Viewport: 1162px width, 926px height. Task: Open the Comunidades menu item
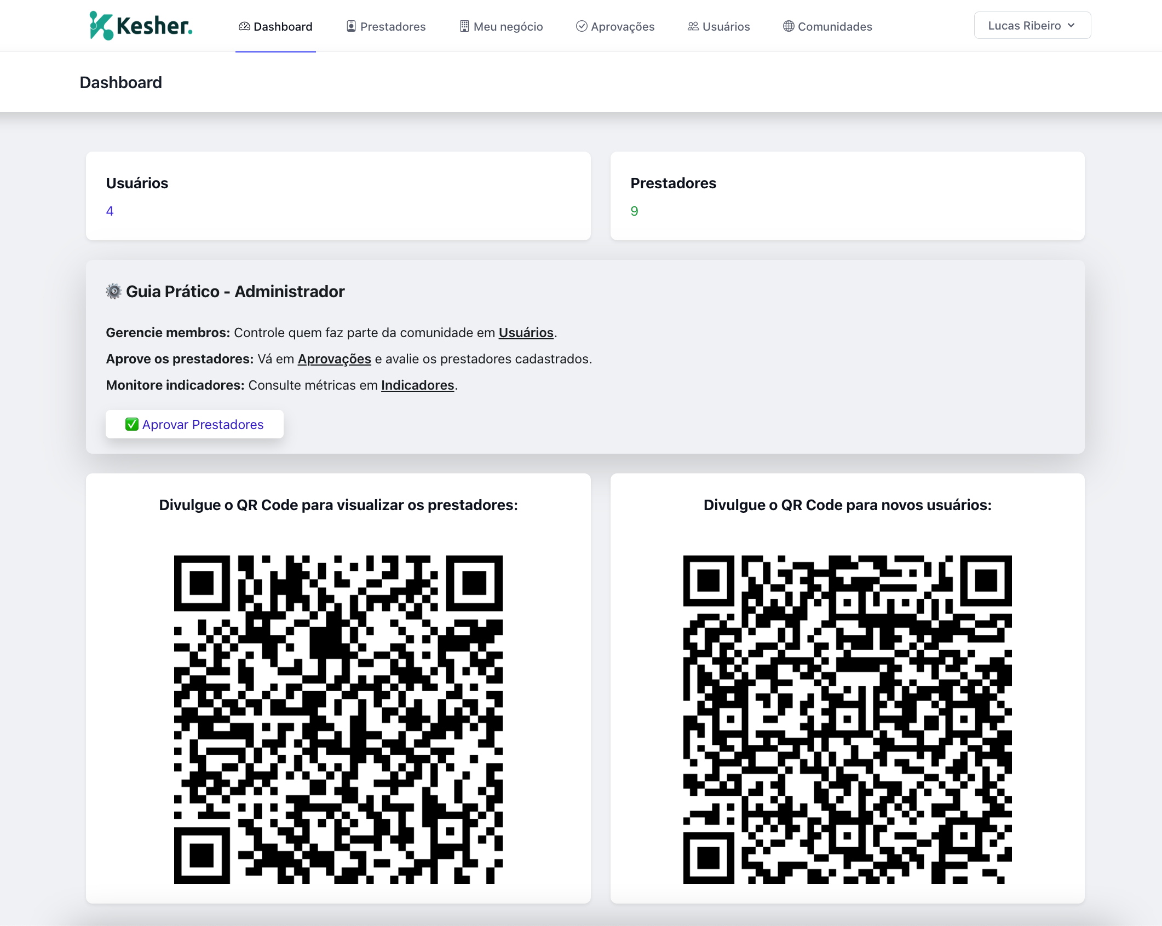click(x=835, y=26)
